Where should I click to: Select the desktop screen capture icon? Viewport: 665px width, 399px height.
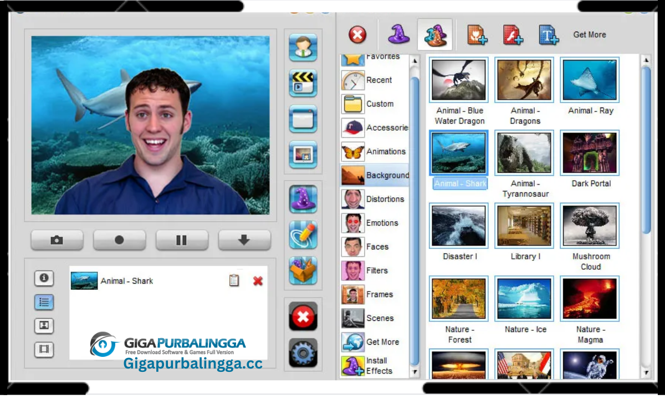pos(303,119)
